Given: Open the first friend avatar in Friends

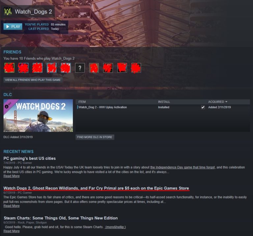Looking at the screenshot, I should pyautogui.click(x=9, y=68).
